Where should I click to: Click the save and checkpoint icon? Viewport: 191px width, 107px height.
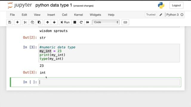(10, 22)
